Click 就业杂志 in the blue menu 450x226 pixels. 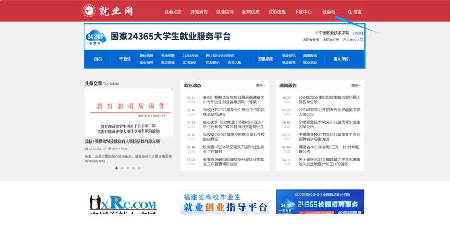pos(310,62)
